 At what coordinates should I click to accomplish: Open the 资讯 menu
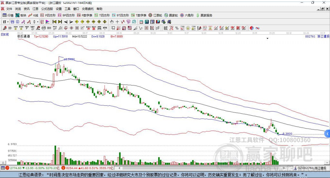[26, 9]
